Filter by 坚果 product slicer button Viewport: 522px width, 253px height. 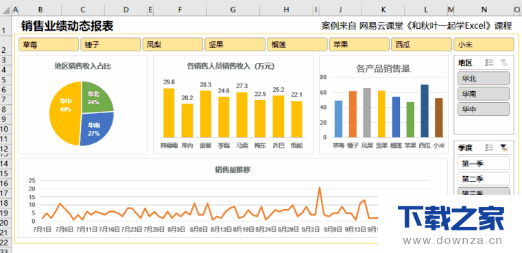point(235,45)
